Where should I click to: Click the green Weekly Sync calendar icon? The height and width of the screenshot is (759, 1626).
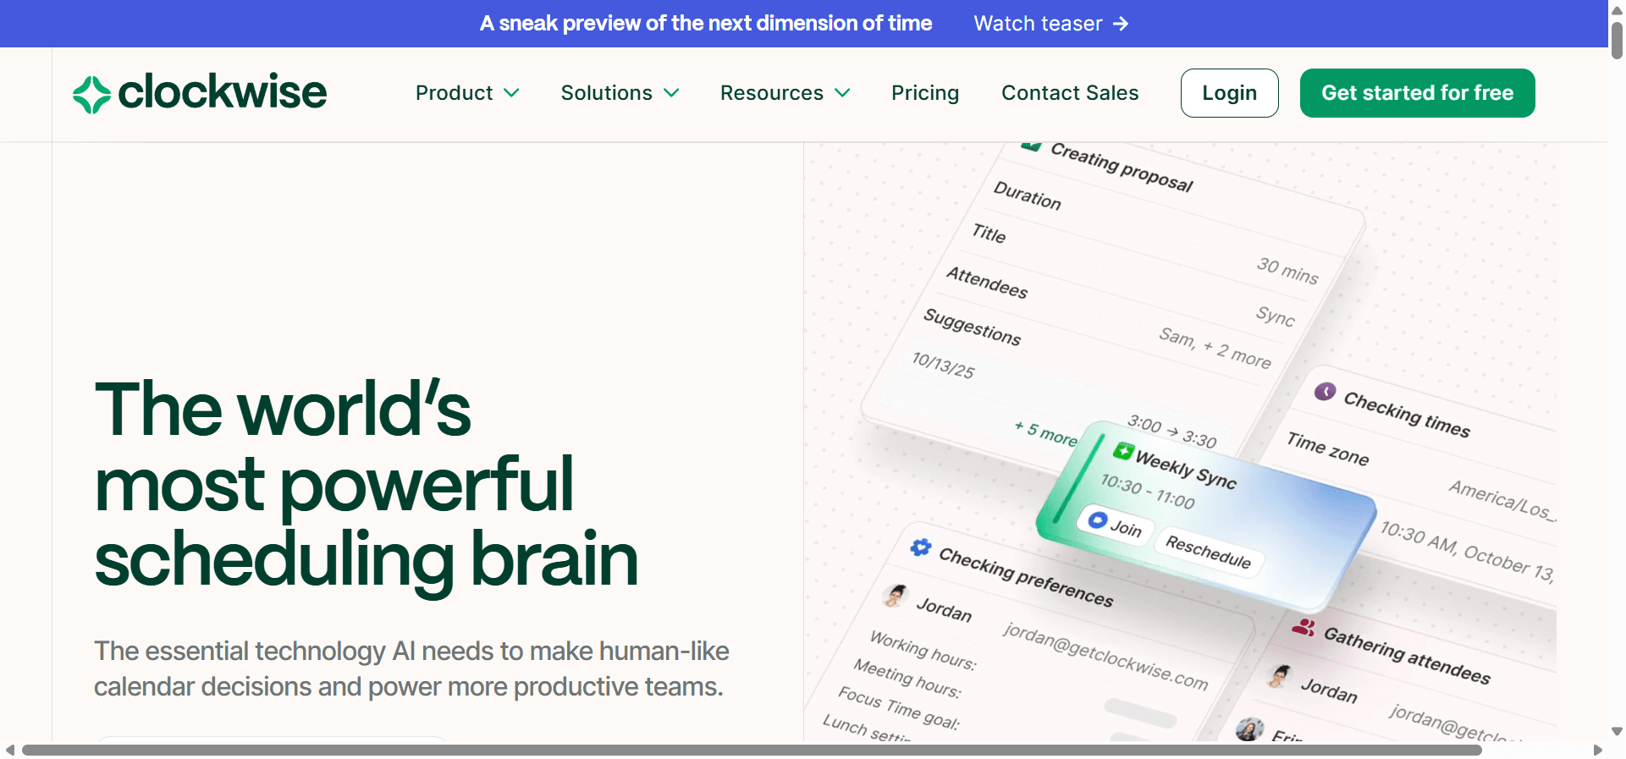tap(1123, 451)
